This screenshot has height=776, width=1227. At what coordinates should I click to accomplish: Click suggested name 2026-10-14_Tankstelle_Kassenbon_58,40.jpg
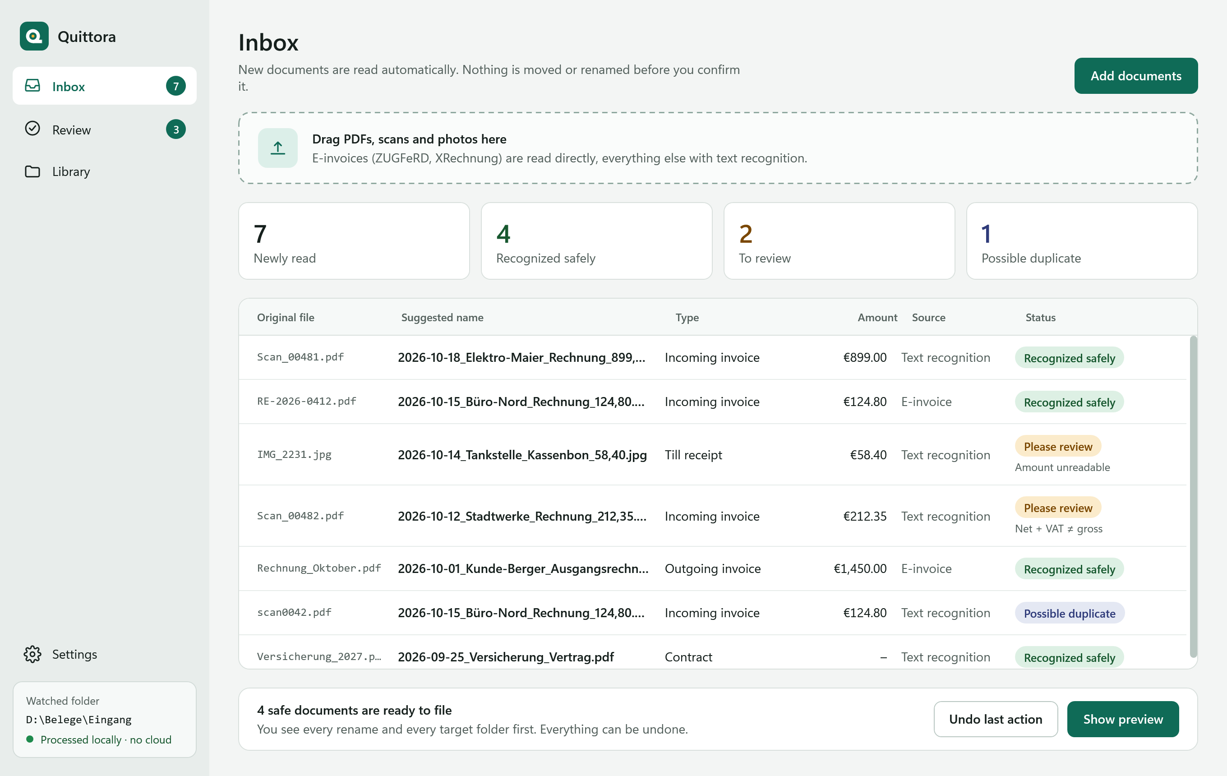coord(522,454)
